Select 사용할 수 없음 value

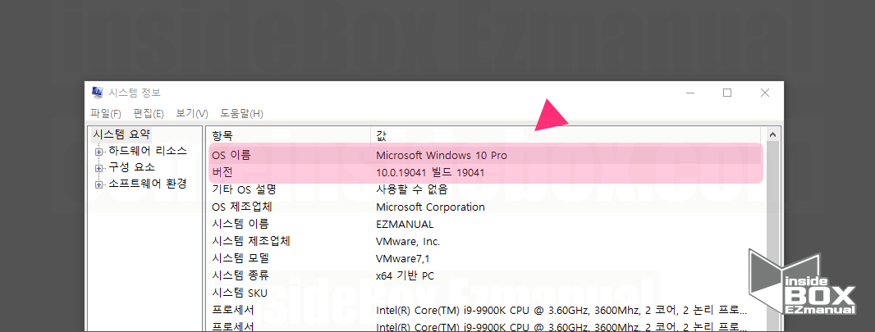click(412, 190)
